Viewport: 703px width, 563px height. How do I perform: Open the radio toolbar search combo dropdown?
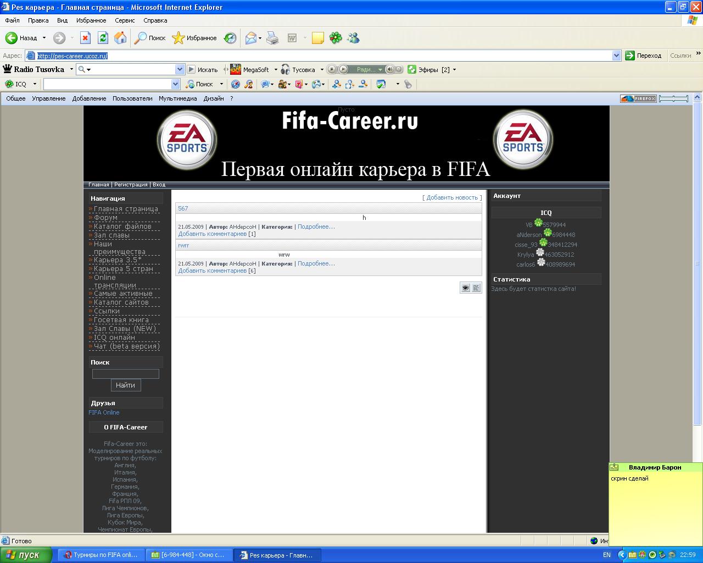[180, 69]
